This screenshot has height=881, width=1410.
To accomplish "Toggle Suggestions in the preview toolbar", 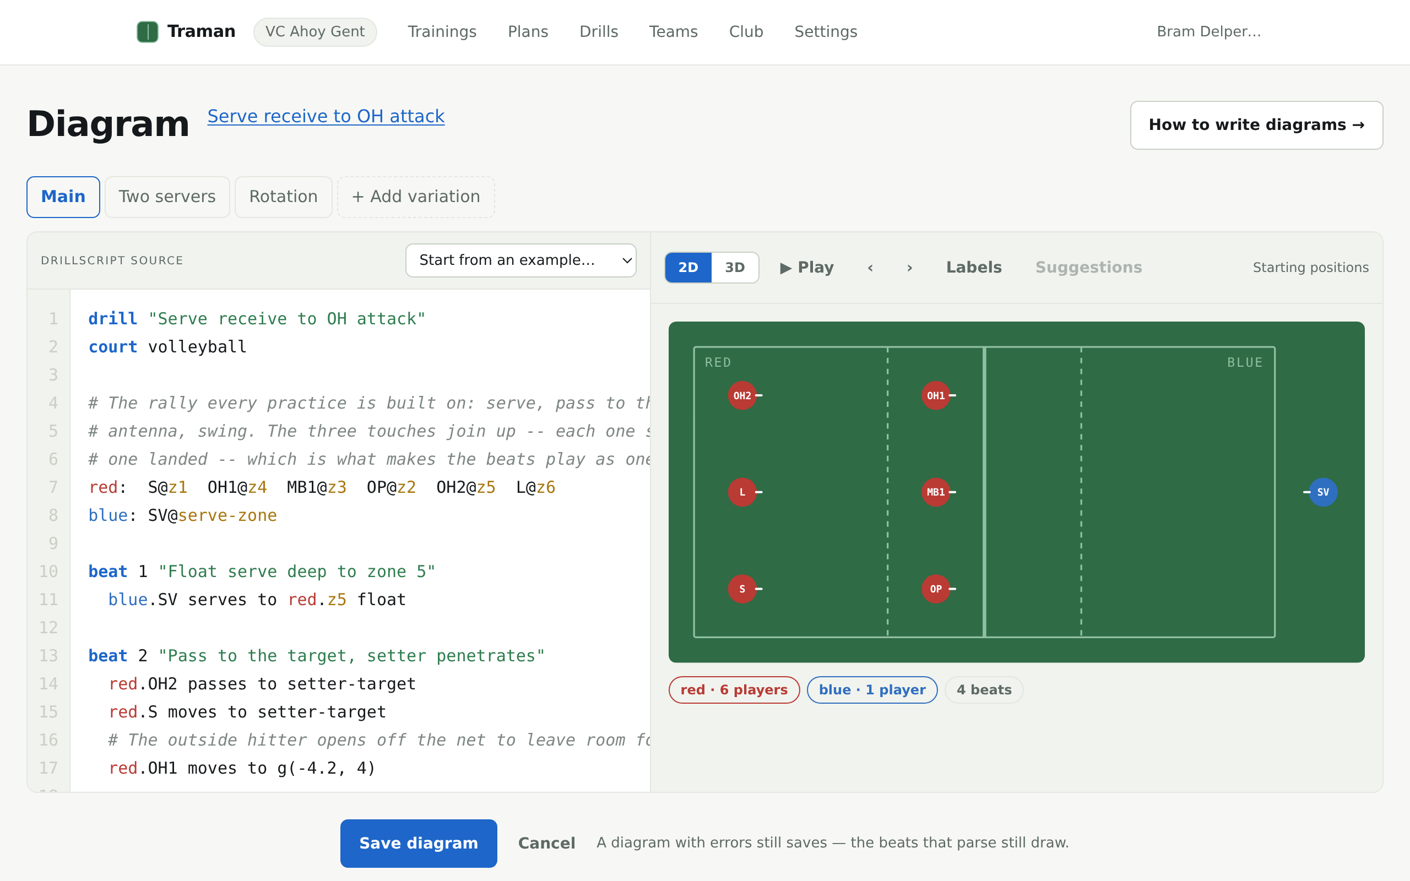I will [1088, 268].
